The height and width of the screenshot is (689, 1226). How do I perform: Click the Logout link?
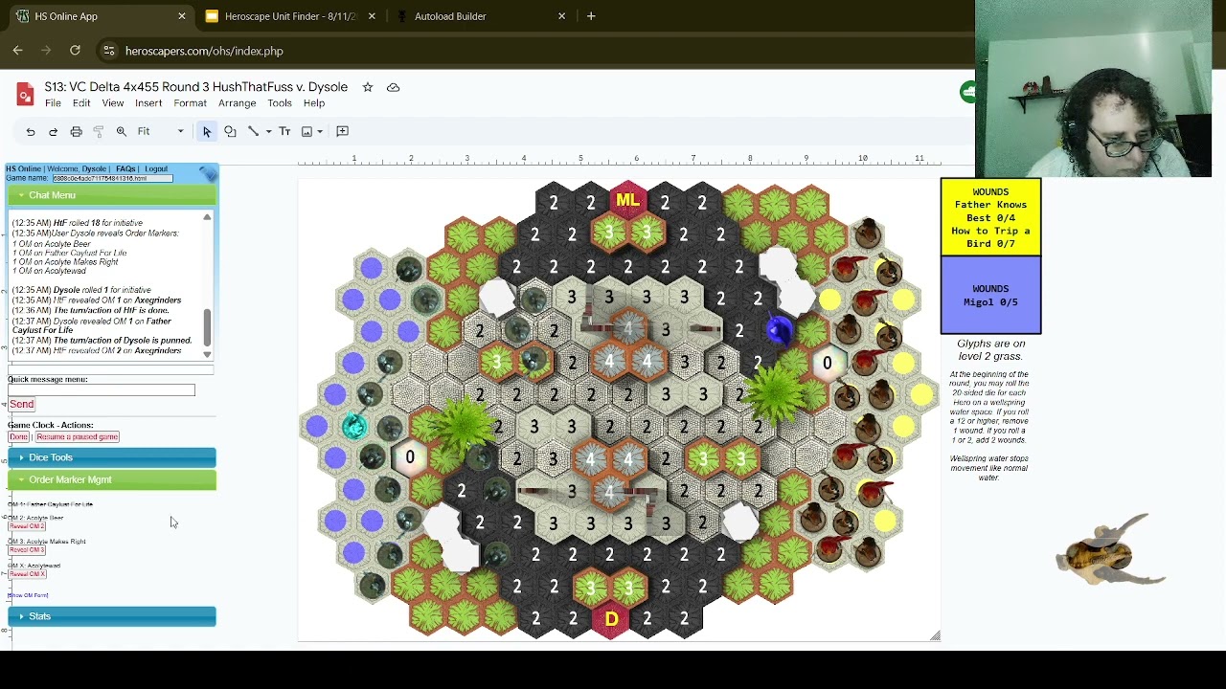[156, 169]
